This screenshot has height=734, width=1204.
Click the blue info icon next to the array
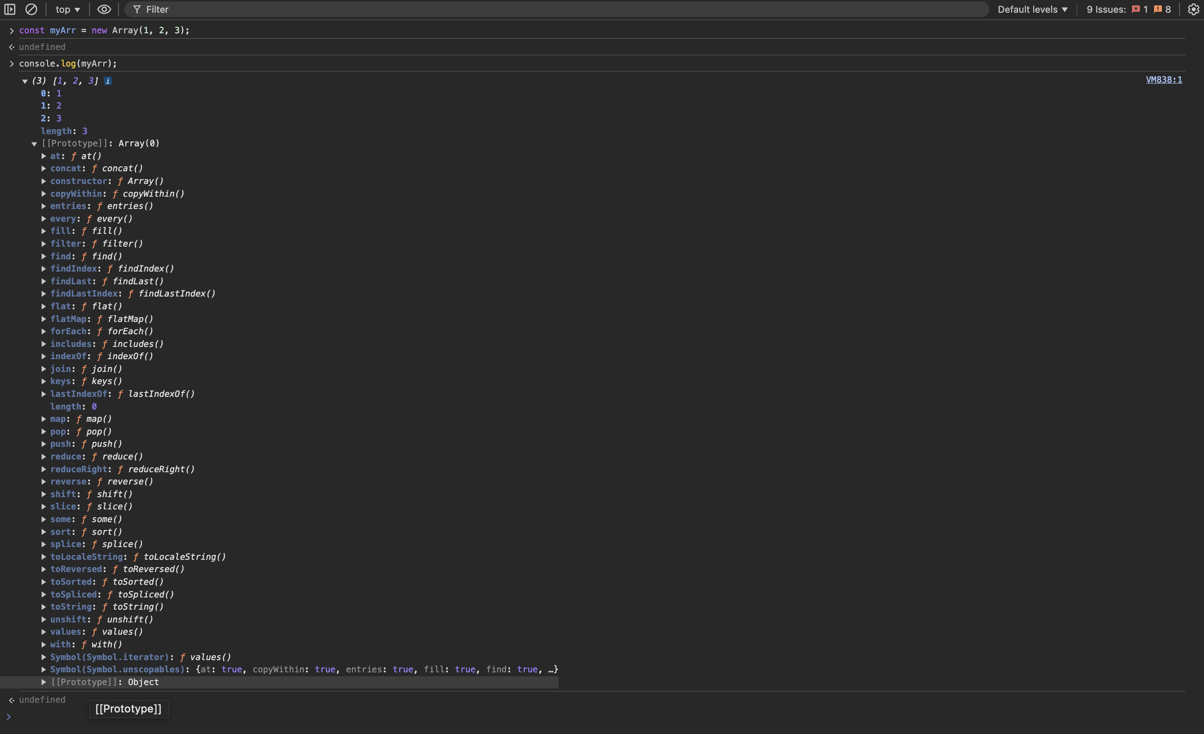coord(108,81)
